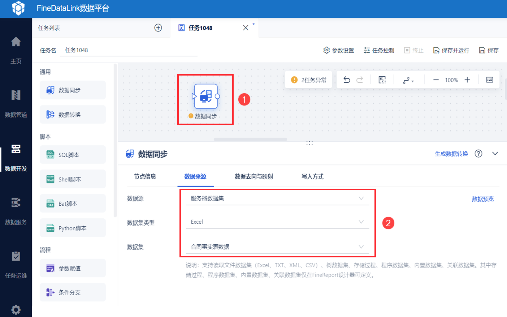This screenshot has height=317, width=507.
Task: Close the 任务1048 tab
Action: pos(246,28)
